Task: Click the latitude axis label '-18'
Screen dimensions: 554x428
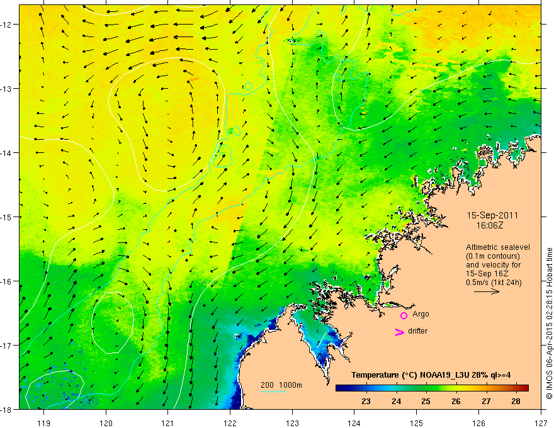Action: click(x=7, y=409)
